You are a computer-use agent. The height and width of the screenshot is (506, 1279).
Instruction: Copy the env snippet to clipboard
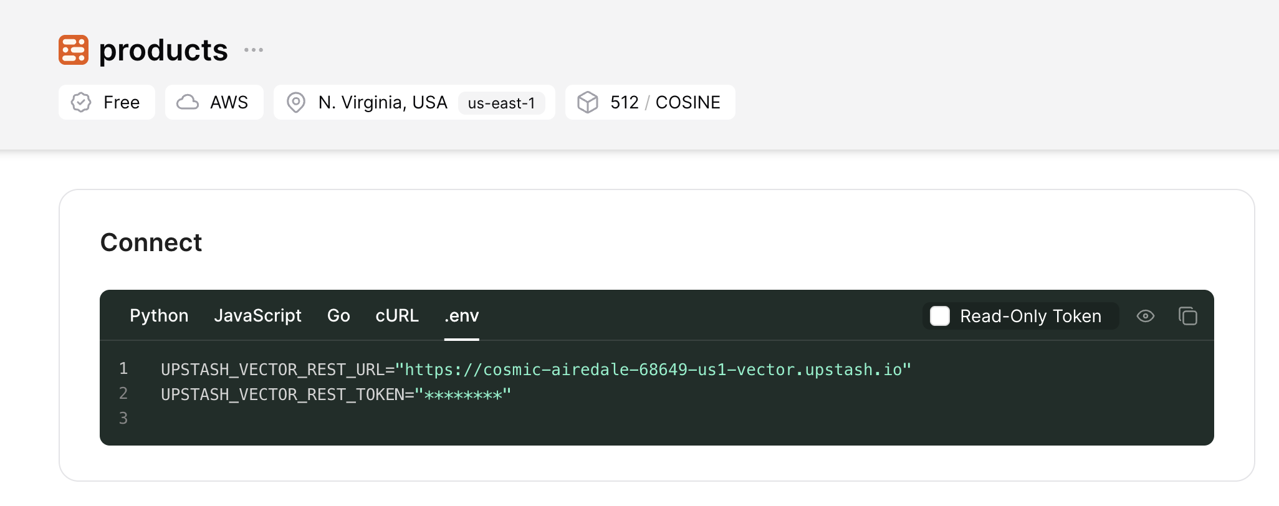click(x=1188, y=316)
